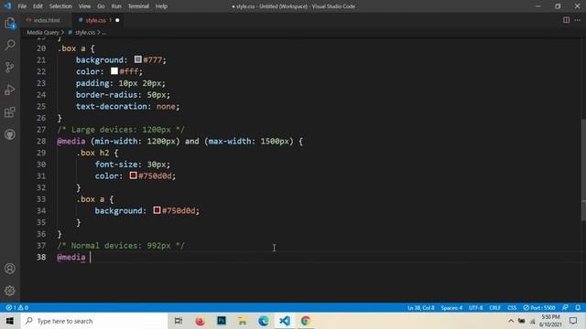Open the editor More Actions ellipsis
586x329 pixels.
(578, 20)
